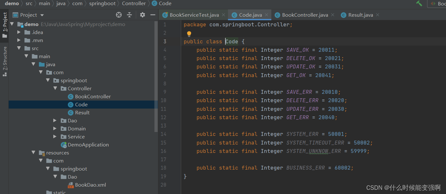This screenshot has height=194, width=446.
Task: Select BookDao.xml in the project tree
Action: [90, 185]
